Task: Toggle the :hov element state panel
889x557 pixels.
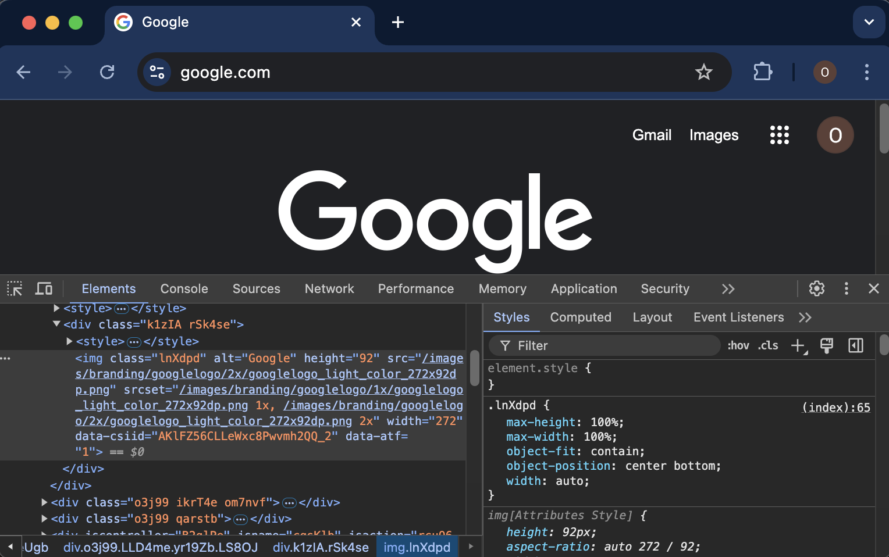Action: click(738, 346)
